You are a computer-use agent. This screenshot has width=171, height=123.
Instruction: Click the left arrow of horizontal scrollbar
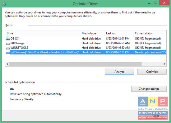[x=7, y=64]
